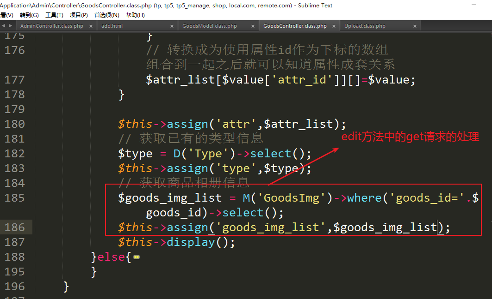Switch to the AdminController.class.php tab
Viewport: 492px width, 299px height.
51,26
